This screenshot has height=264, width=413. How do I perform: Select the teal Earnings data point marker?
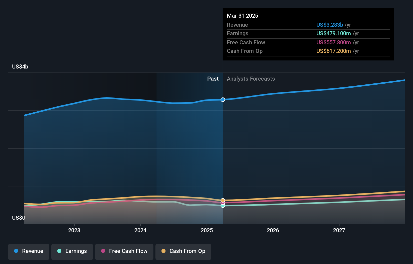tap(223, 206)
